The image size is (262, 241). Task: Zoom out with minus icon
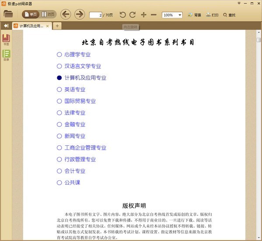point(154,15)
